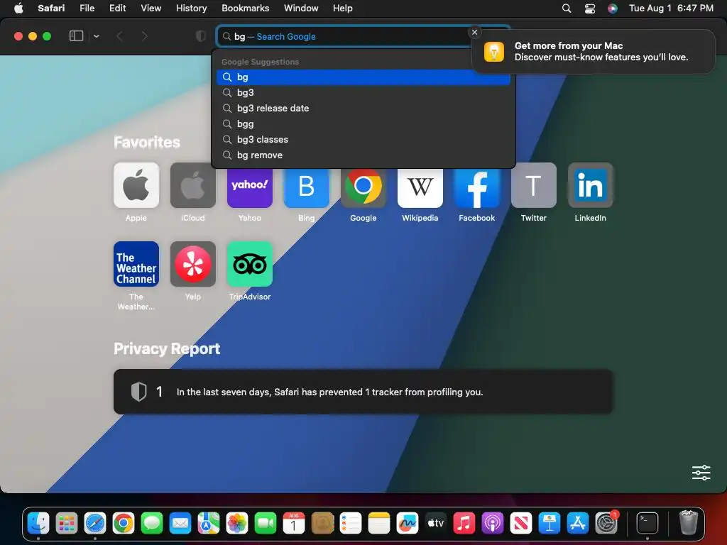Open the File menu
The width and height of the screenshot is (727, 545).
click(87, 9)
